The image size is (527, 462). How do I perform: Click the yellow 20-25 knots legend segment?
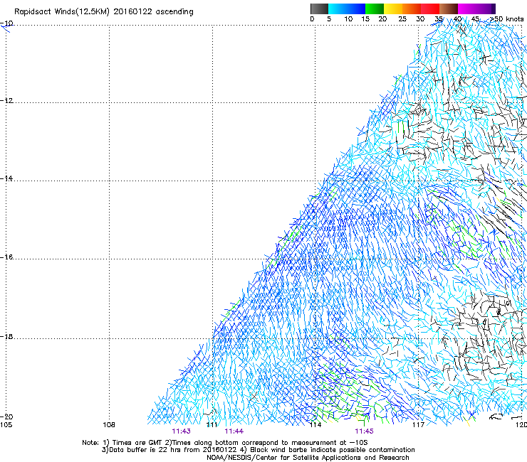coord(393,9)
